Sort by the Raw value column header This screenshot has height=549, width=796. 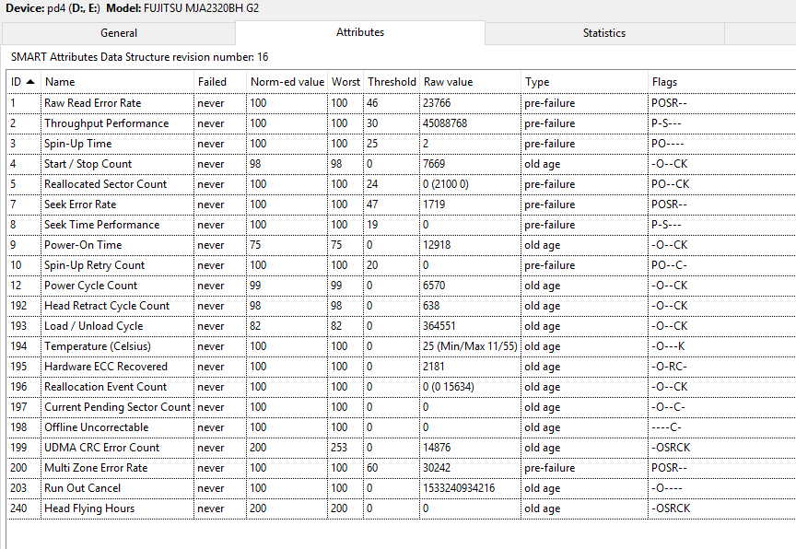pos(470,82)
